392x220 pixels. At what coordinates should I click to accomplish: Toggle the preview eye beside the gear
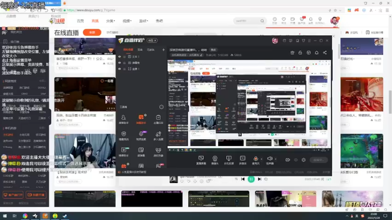click(x=296, y=160)
